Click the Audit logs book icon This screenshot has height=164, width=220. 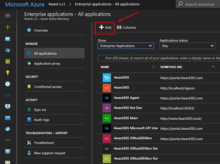coord(29,119)
